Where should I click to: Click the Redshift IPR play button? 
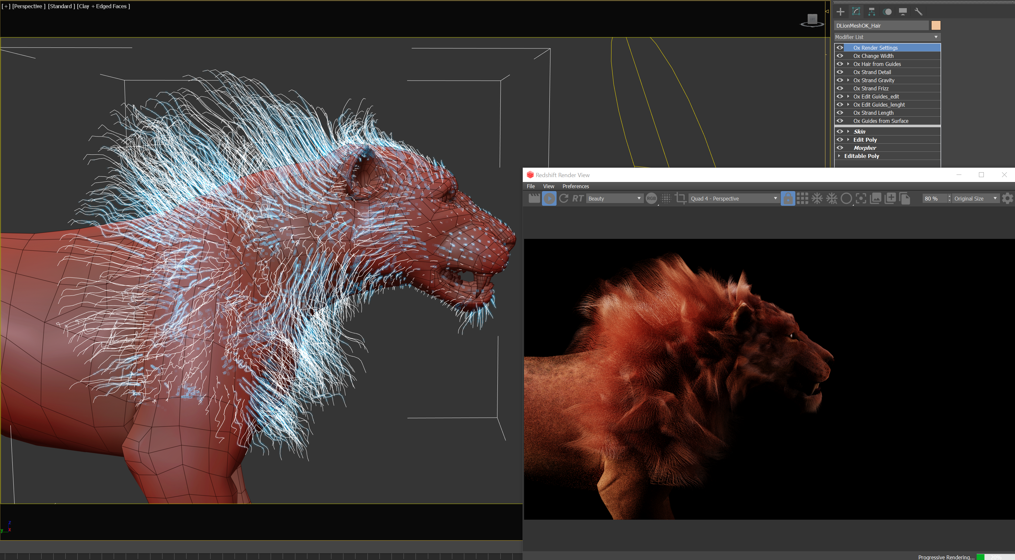[x=549, y=198]
